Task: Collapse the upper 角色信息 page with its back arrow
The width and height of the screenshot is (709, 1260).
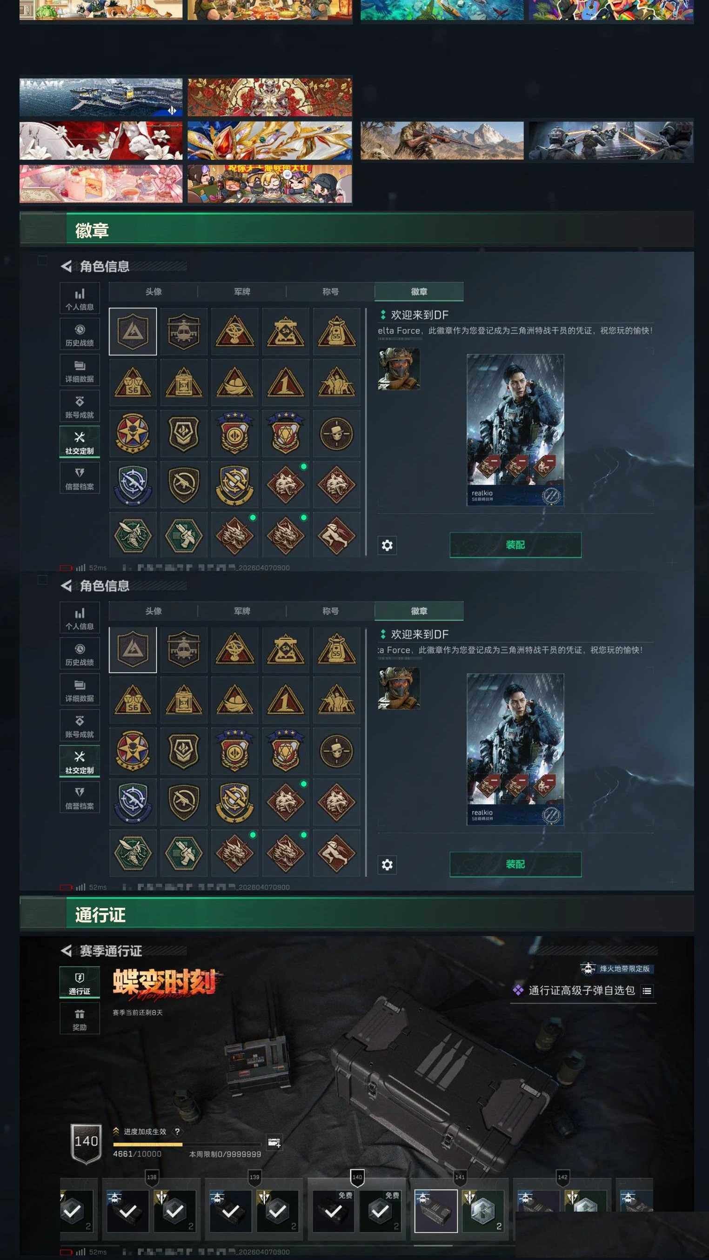Action: [67, 266]
